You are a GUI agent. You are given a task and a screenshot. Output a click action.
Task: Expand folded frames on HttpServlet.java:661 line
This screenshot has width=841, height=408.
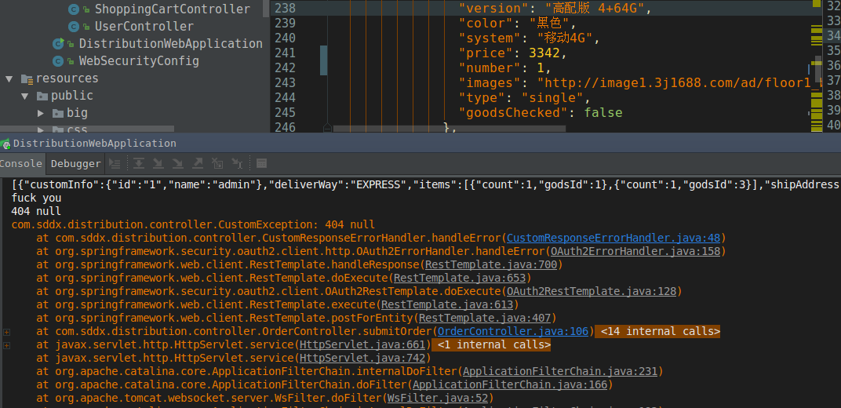[6, 345]
